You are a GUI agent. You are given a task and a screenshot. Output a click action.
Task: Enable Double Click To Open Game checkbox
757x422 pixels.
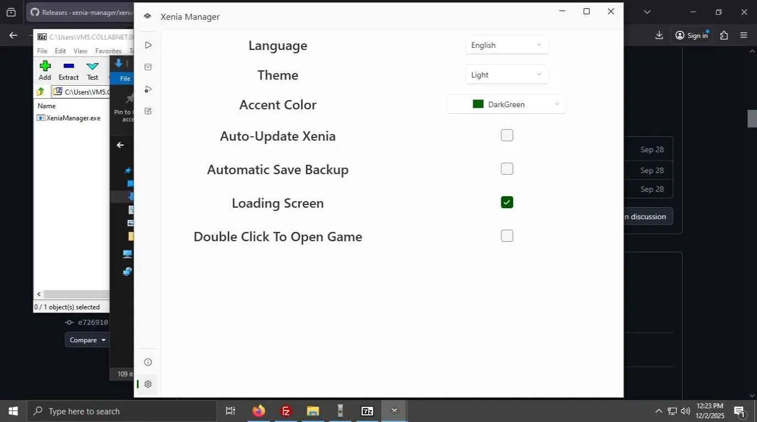pos(507,236)
